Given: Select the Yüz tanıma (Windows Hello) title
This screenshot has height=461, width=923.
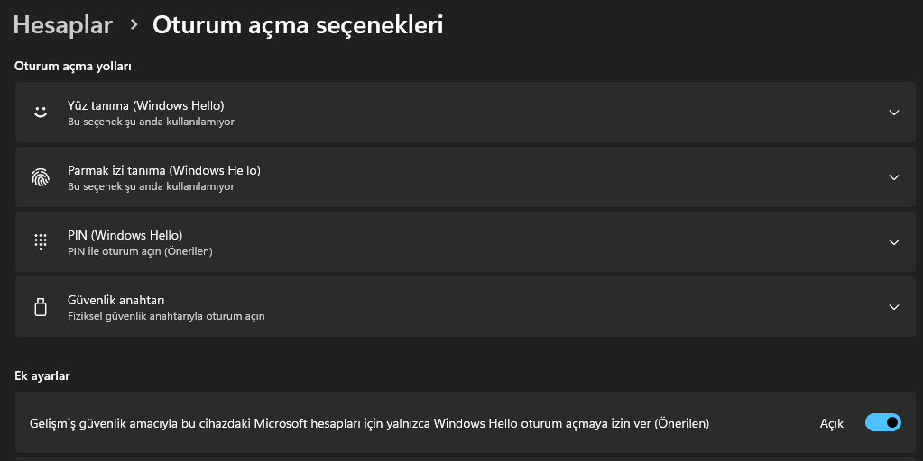Looking at the screenshot, I should point(145,105).
